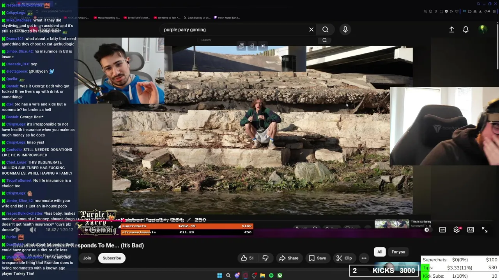Click the Join channel button
This screenshot has width=499, height=280.
(x=87, y=258)
